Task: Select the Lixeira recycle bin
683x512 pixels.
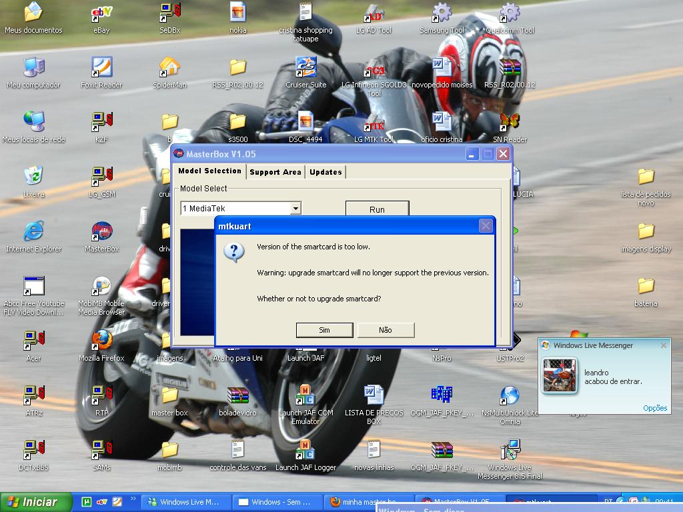Action: coord(33,182)
